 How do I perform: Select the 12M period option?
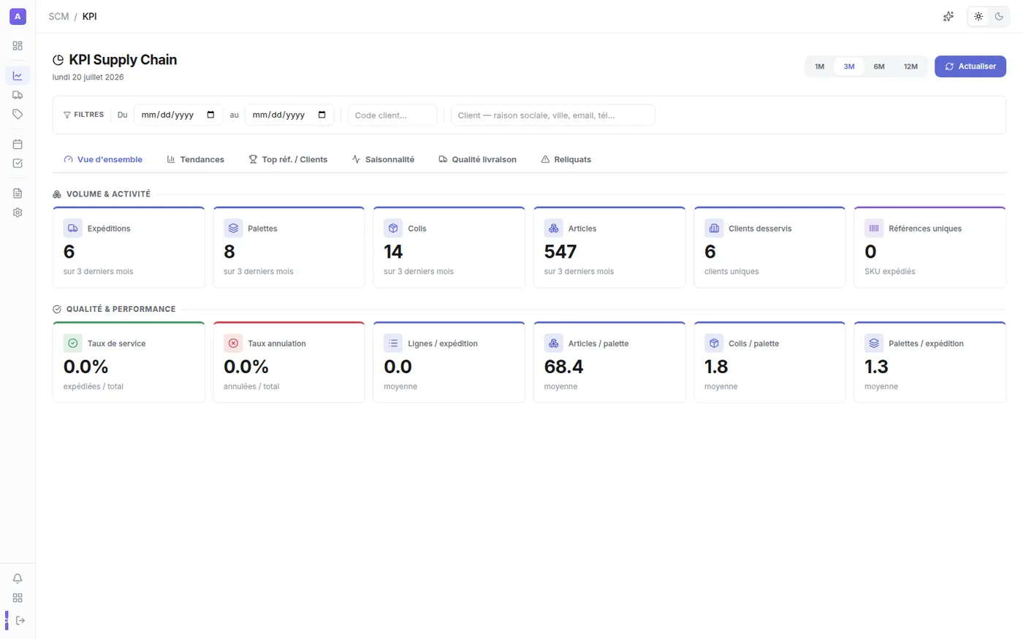point(910,66)
